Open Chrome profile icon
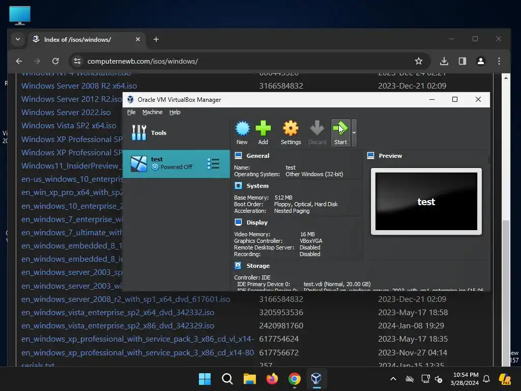 pos(480,61)
